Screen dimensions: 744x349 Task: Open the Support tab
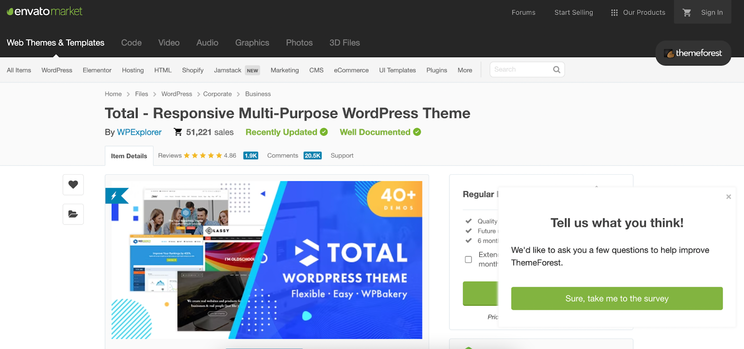point(342,156)
